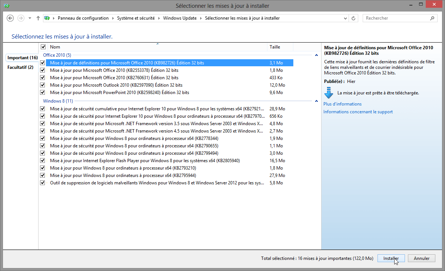Switch to the Facultatif (2) tab
This screenshot has height=271, width=445.
click(x=20, y=67)
